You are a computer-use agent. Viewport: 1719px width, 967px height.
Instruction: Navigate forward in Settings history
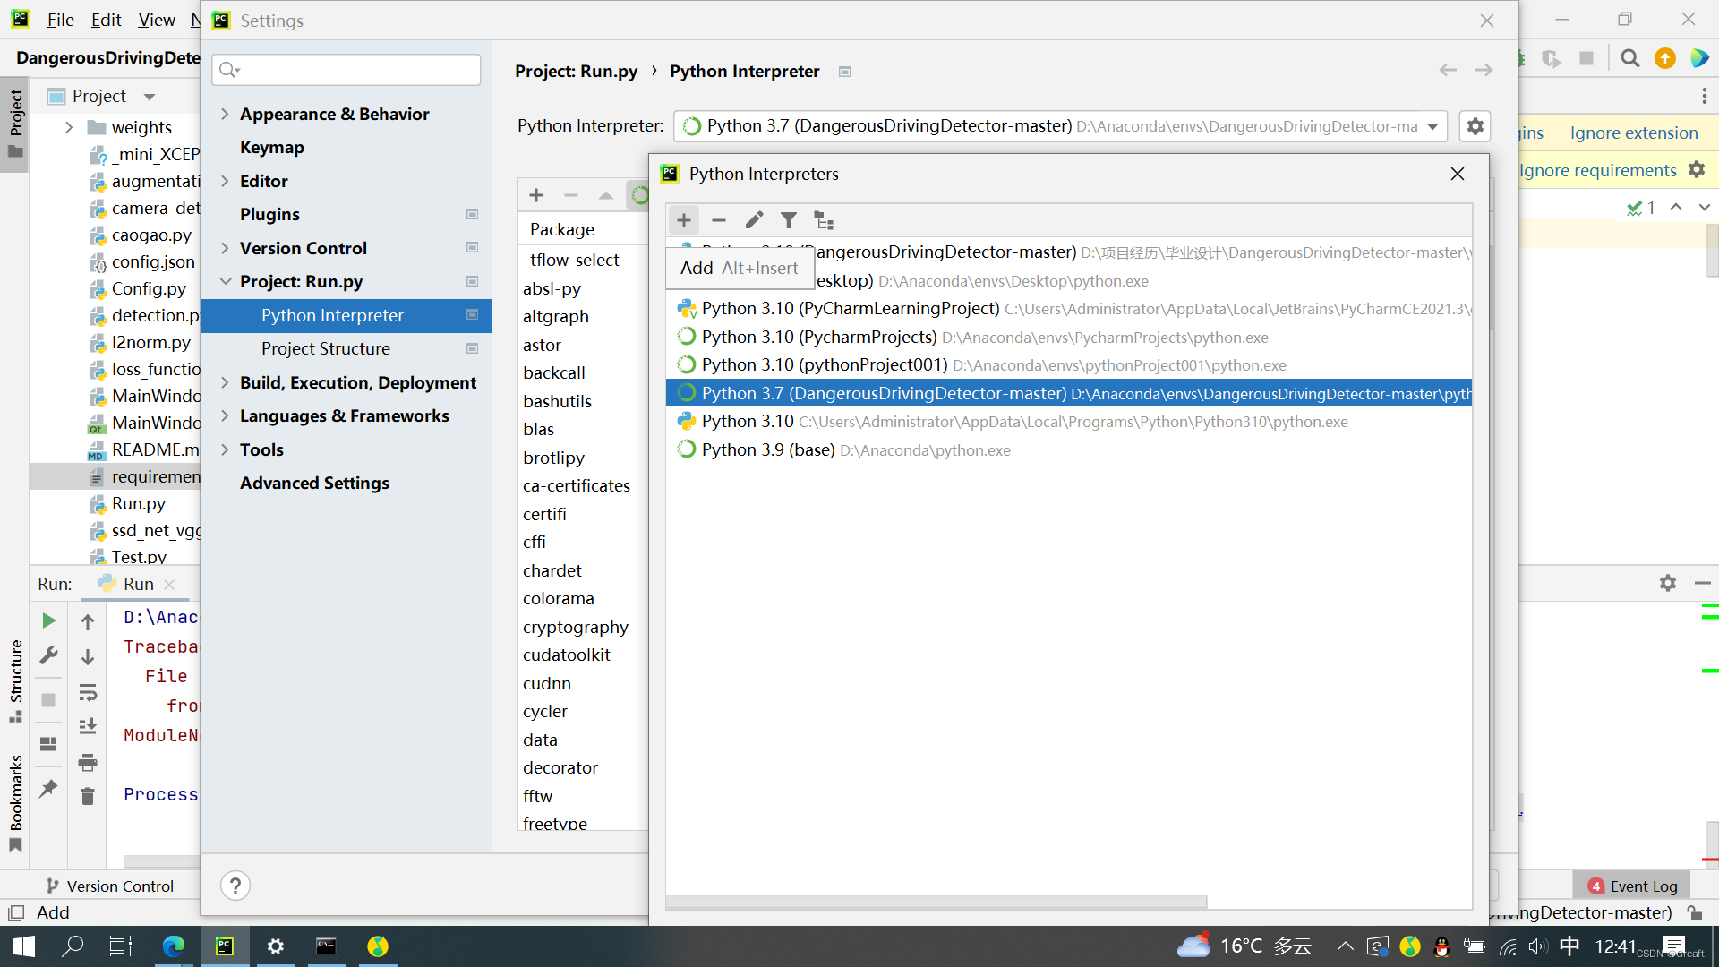[x=1484, y=70]
